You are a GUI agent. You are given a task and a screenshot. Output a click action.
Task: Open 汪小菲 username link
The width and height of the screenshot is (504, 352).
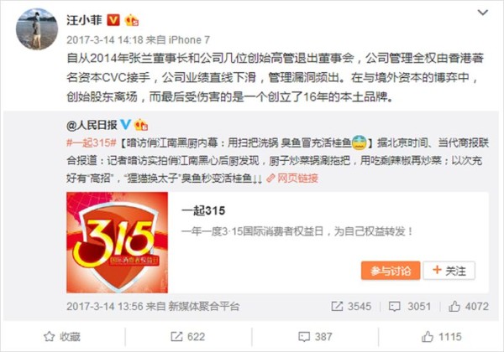point(84,20)
